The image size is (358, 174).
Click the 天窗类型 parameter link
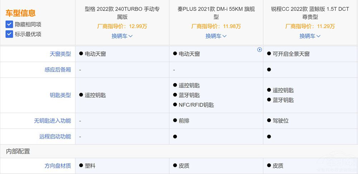click(60, 54)
